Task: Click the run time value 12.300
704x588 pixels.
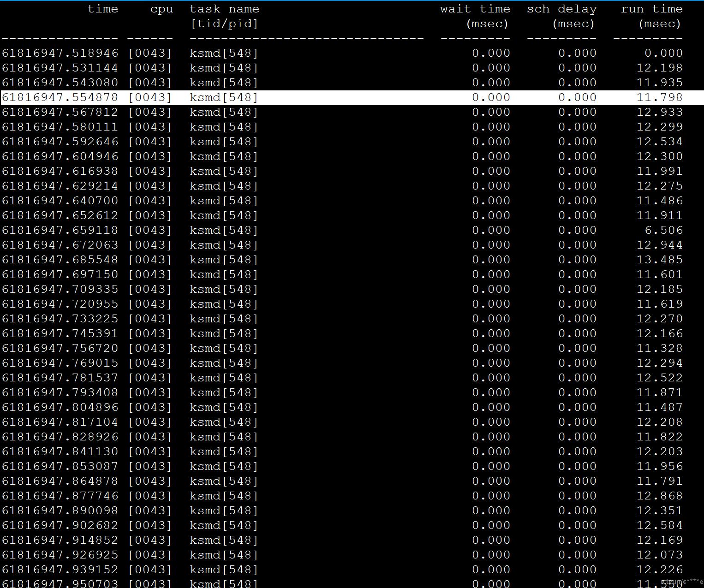Action: [660, 156]
